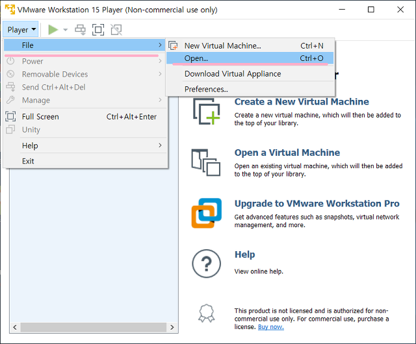Click the Enter full screen toolbar icon

[x=98, y=30]
